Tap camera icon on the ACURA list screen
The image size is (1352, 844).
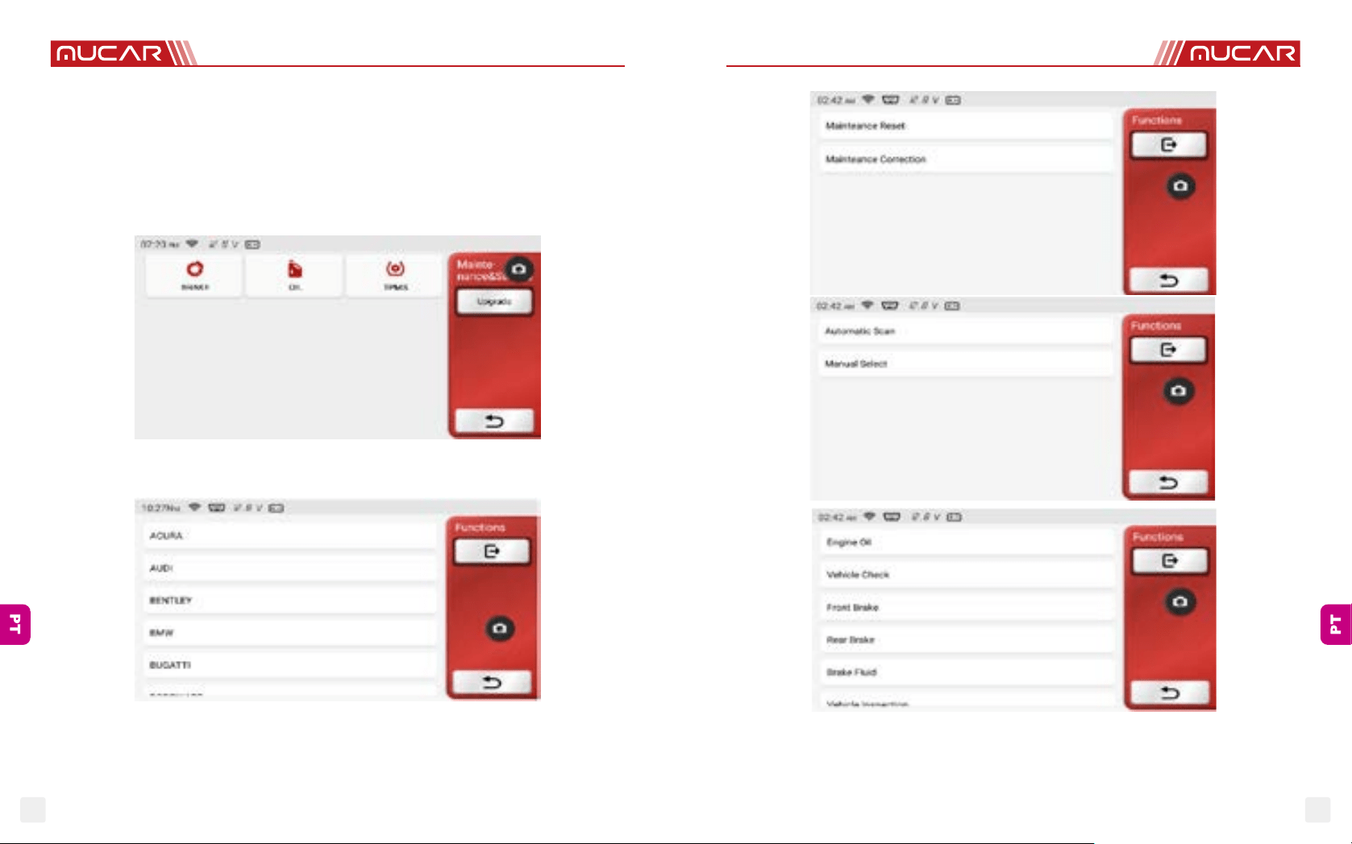pos(500,628)
